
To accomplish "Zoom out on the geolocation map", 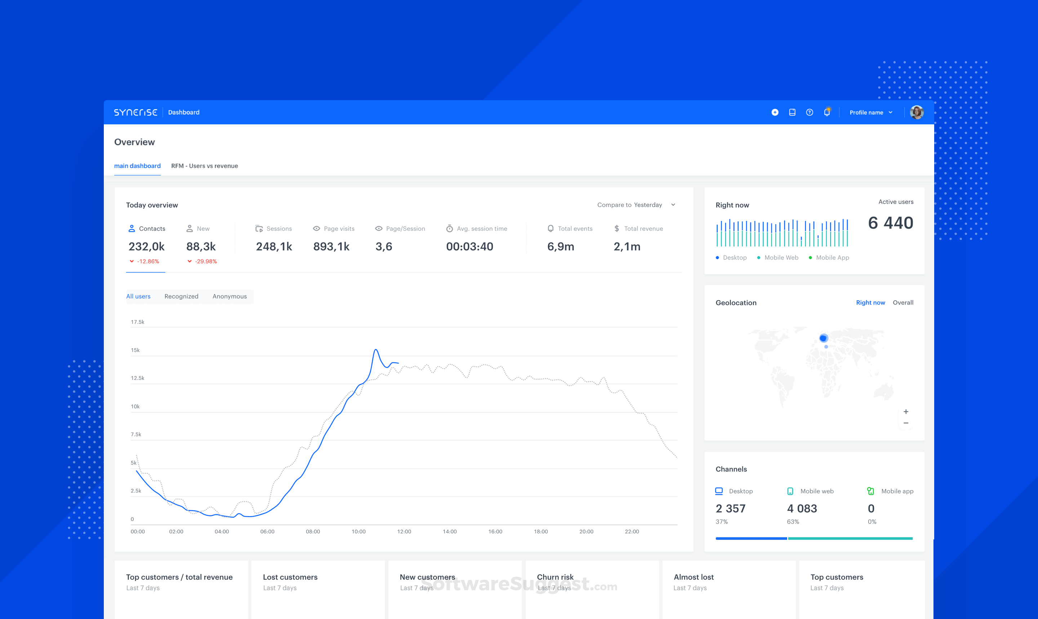I will click(x=906, y=423).
